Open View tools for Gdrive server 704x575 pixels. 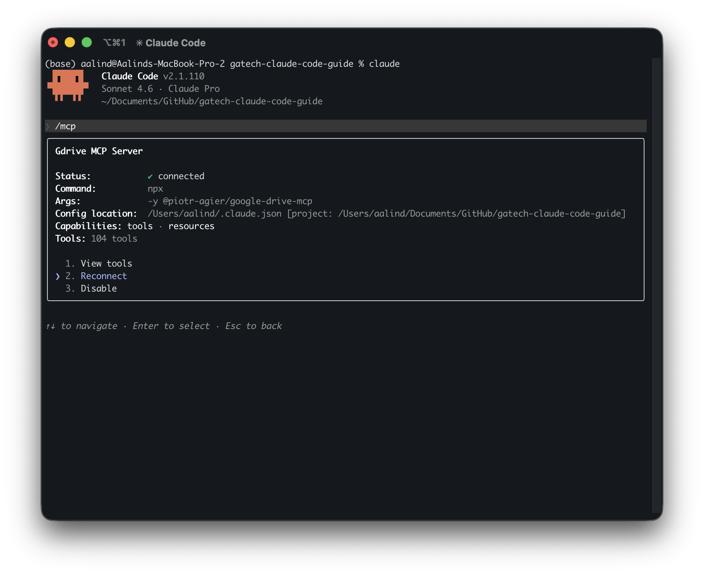pyautogui.click(x=106, y=263)
